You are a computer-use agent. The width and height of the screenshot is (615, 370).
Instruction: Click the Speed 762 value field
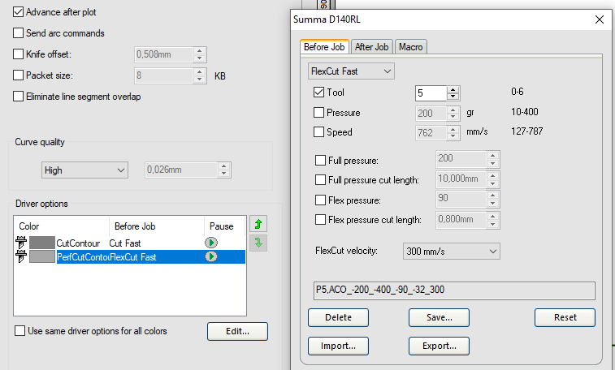click(x=431, y=133)
